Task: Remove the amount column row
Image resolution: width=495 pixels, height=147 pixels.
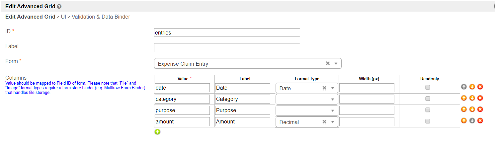Action: tap(480, 121)
